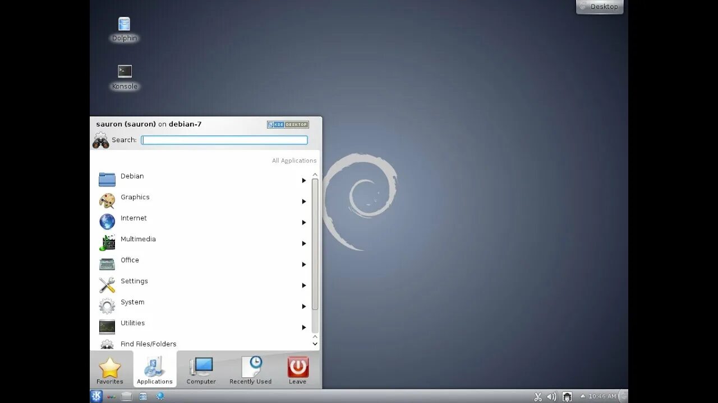Open the Debian applications folder icon
This screenshot has height=403, width=718.
107,180
